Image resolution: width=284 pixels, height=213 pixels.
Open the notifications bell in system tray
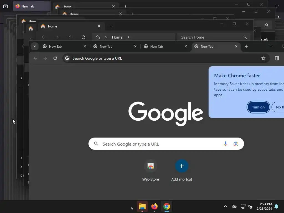276,206
